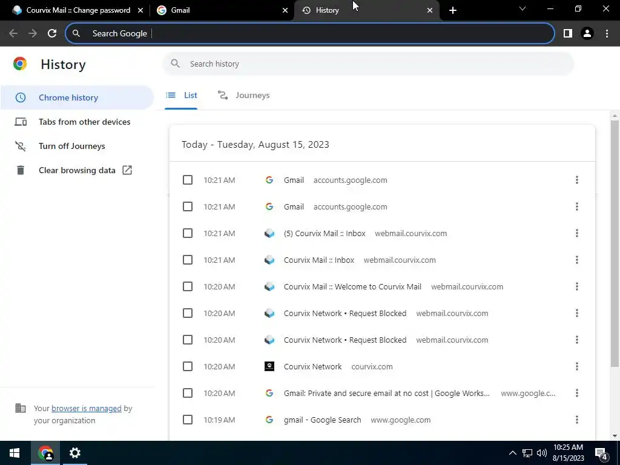This screenshot has height=465, width=620.
Task: Click the scrollbar down arrow
Action: click(615, 436)
